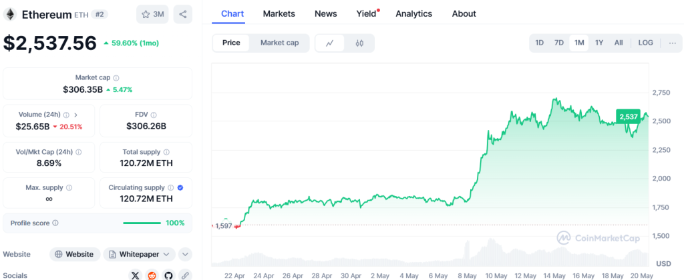This screenshot has height=280, width=684.
Task: Click the Circulating supply info icon
Action: 170,188
